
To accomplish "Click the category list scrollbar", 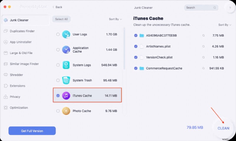I will coord(124,48).
